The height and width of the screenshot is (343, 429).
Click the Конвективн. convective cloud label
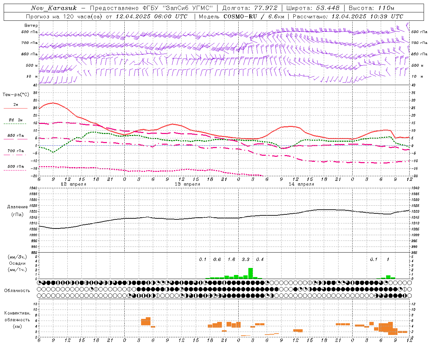(17, 313)
